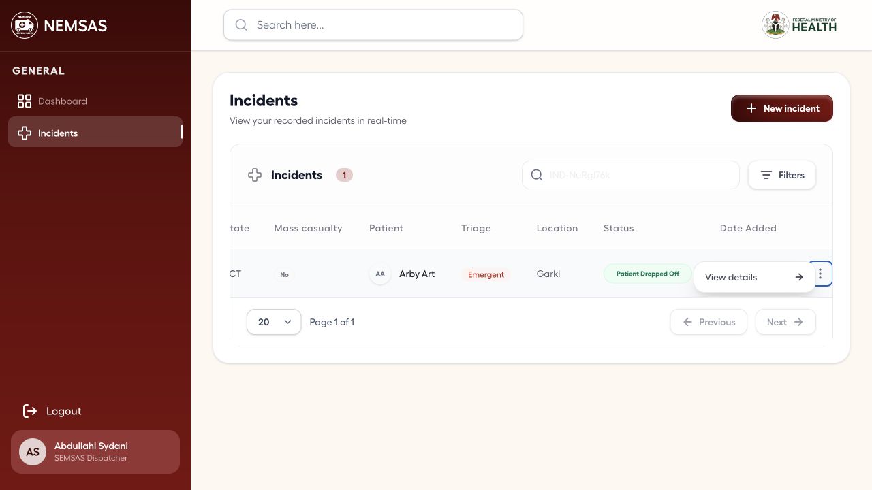872x490 pixels.
Task: Click the No mass casualty badge
Action: tap(284, 274)
